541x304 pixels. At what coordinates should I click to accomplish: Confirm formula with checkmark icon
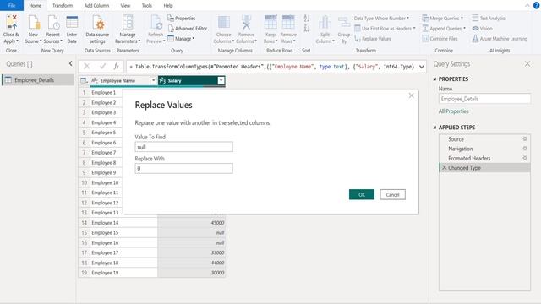(x=102, y=66)
